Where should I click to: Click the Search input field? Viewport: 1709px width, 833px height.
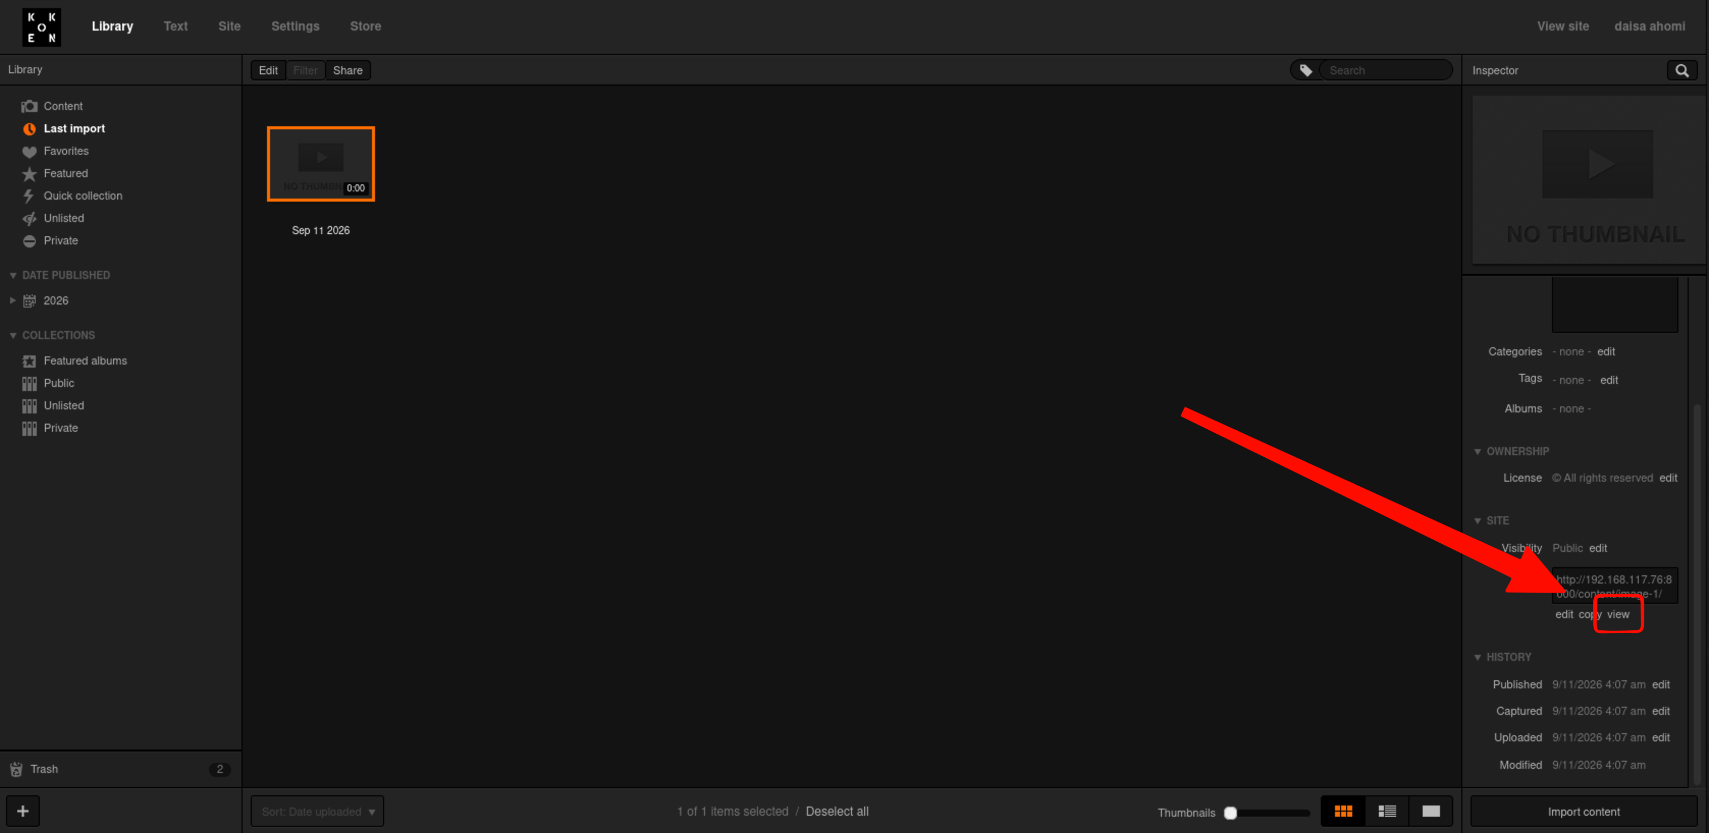click(x=1385, y=70)
